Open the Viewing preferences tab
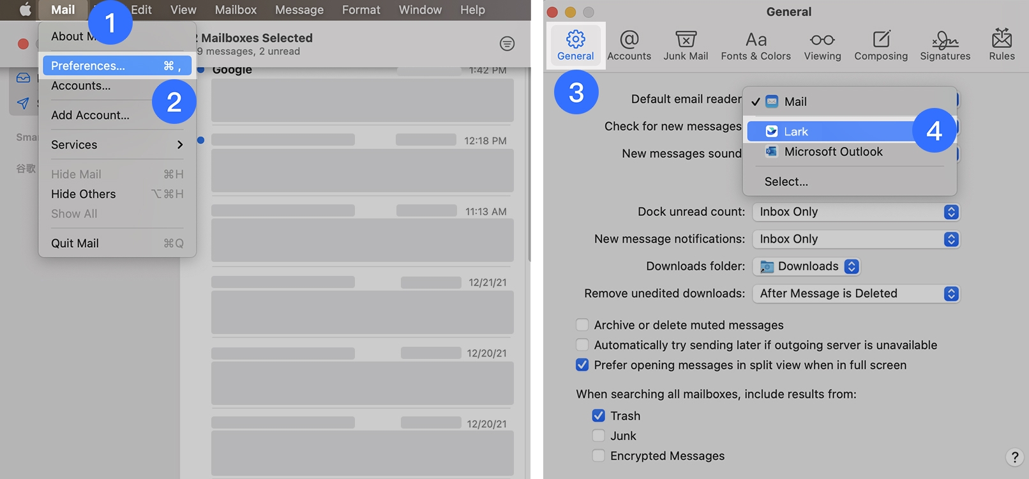1029x479 pixels. [x=822, y=45]
